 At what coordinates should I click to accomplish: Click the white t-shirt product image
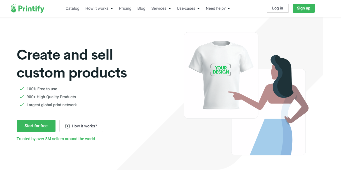point(221,75)
